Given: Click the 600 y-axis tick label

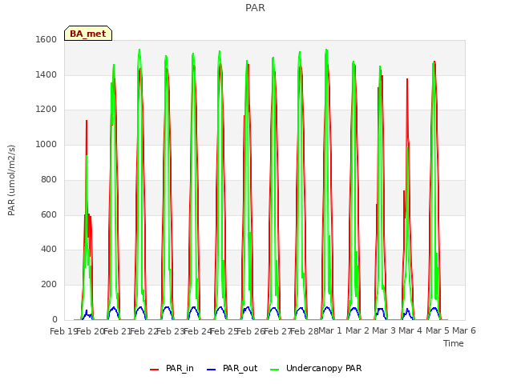Looking at the screenshot, I should 49,215.
